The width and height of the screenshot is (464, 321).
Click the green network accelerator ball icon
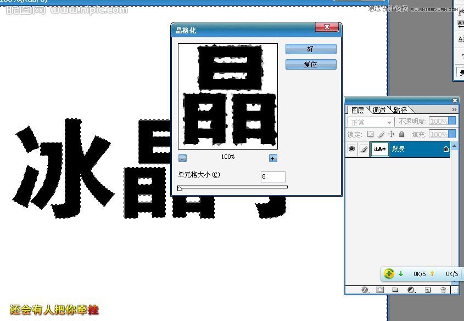point(389,273)
